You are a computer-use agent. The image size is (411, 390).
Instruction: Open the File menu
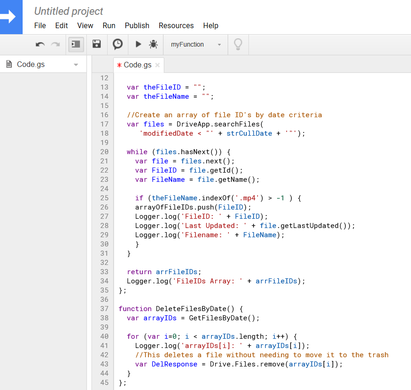[x=40, y=25]
